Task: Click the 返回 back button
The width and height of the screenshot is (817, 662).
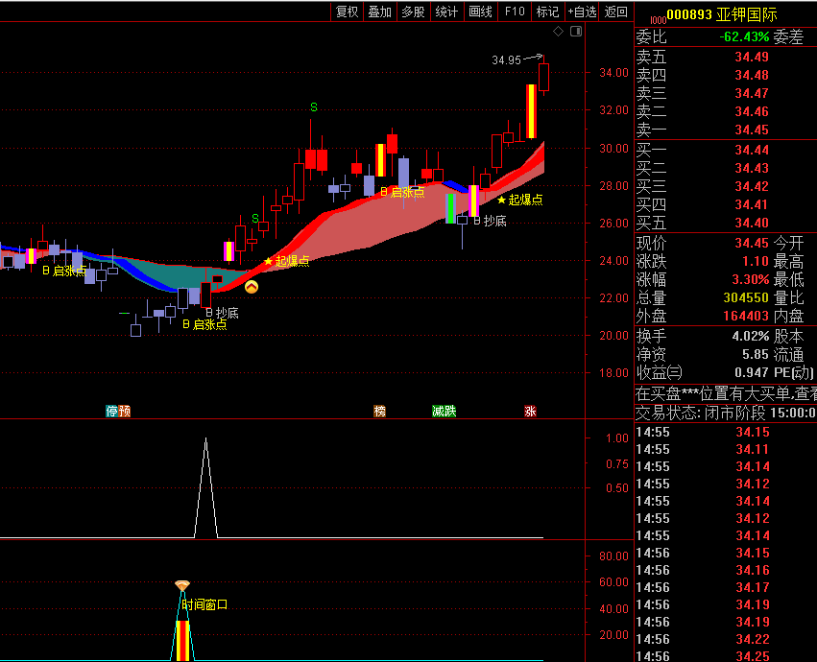Action: pos(616,12)
